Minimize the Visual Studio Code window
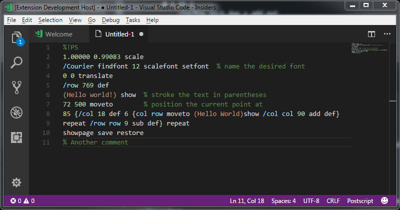The height and width of the screenshot is (210, 400). pos(353,5)
